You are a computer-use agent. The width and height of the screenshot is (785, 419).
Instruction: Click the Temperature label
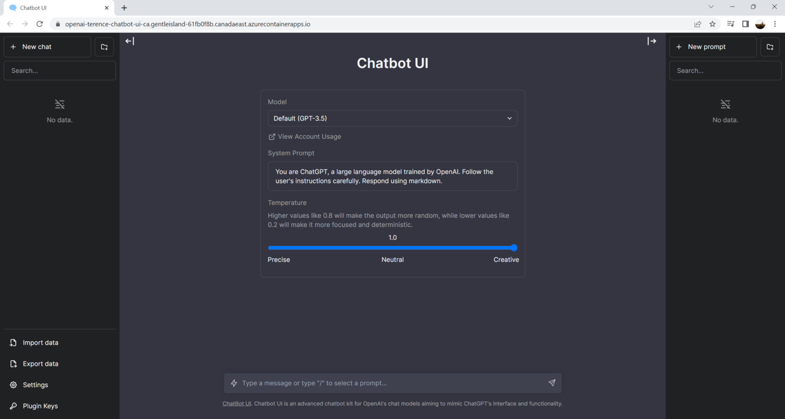[287, 203]
